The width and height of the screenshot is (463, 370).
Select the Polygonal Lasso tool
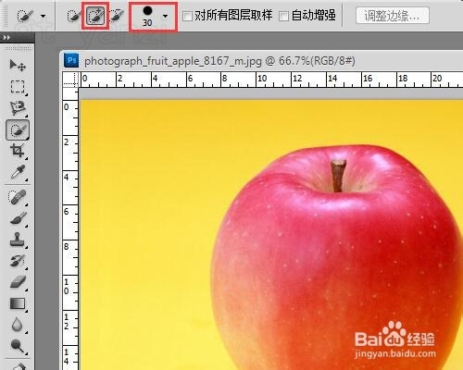pyautogui.click(x=18, y=108)
